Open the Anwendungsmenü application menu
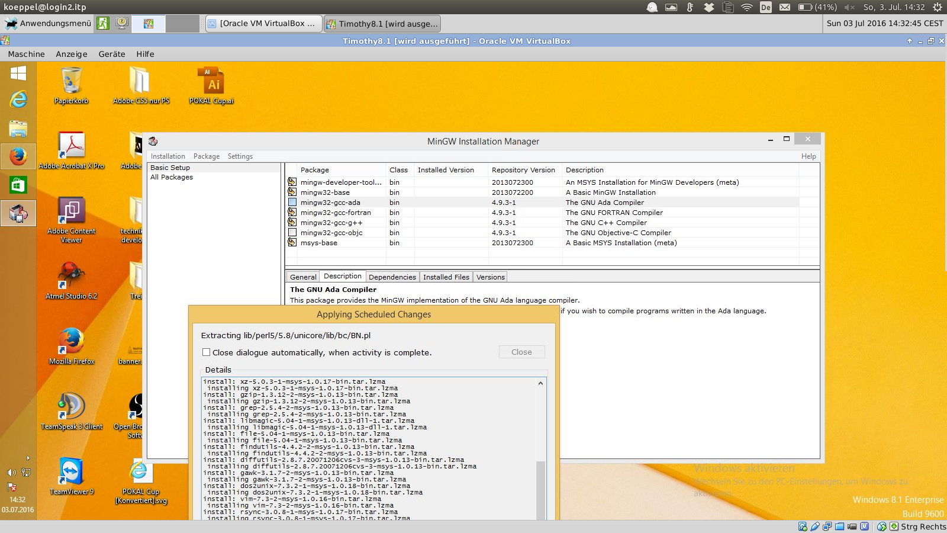 48,24
